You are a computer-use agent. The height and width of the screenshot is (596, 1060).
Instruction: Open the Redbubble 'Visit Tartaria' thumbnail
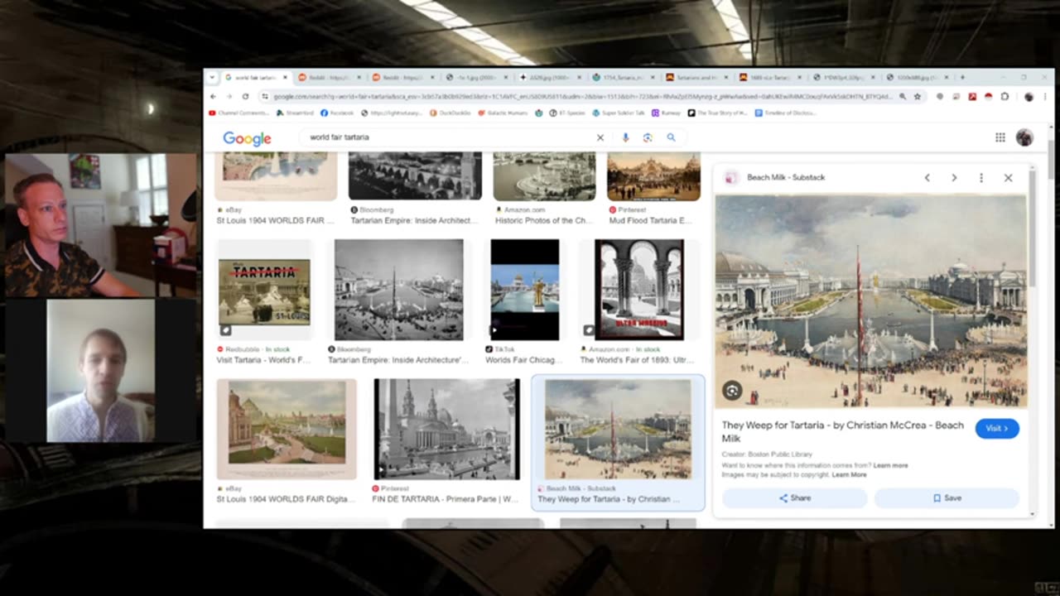(264, 290)
